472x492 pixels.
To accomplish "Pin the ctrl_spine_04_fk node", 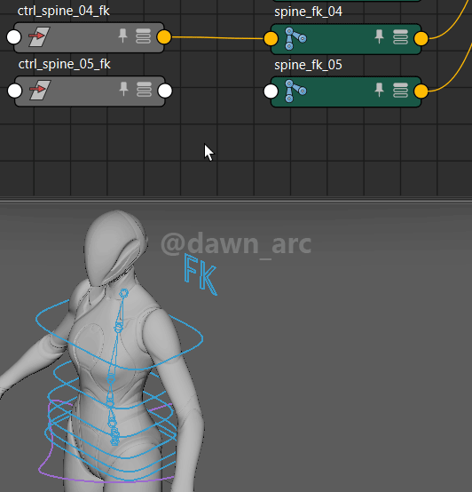I will tap(122, 36).
